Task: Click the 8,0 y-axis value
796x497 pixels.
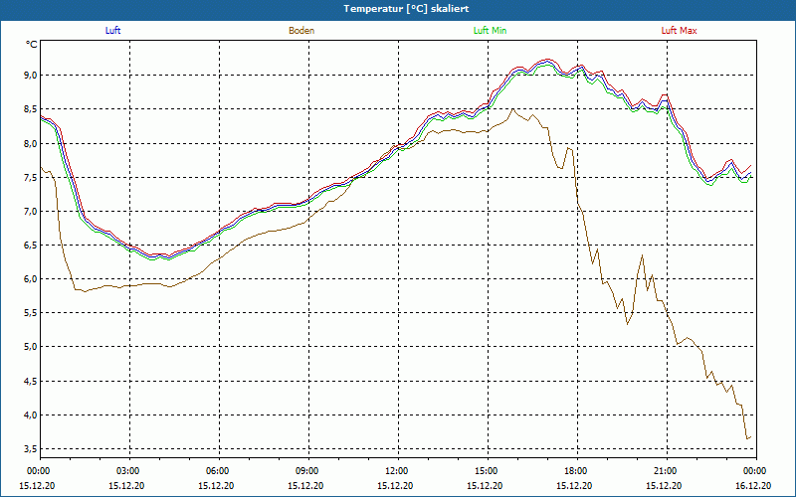Action: pyautogui.click(x=31, y=143)
